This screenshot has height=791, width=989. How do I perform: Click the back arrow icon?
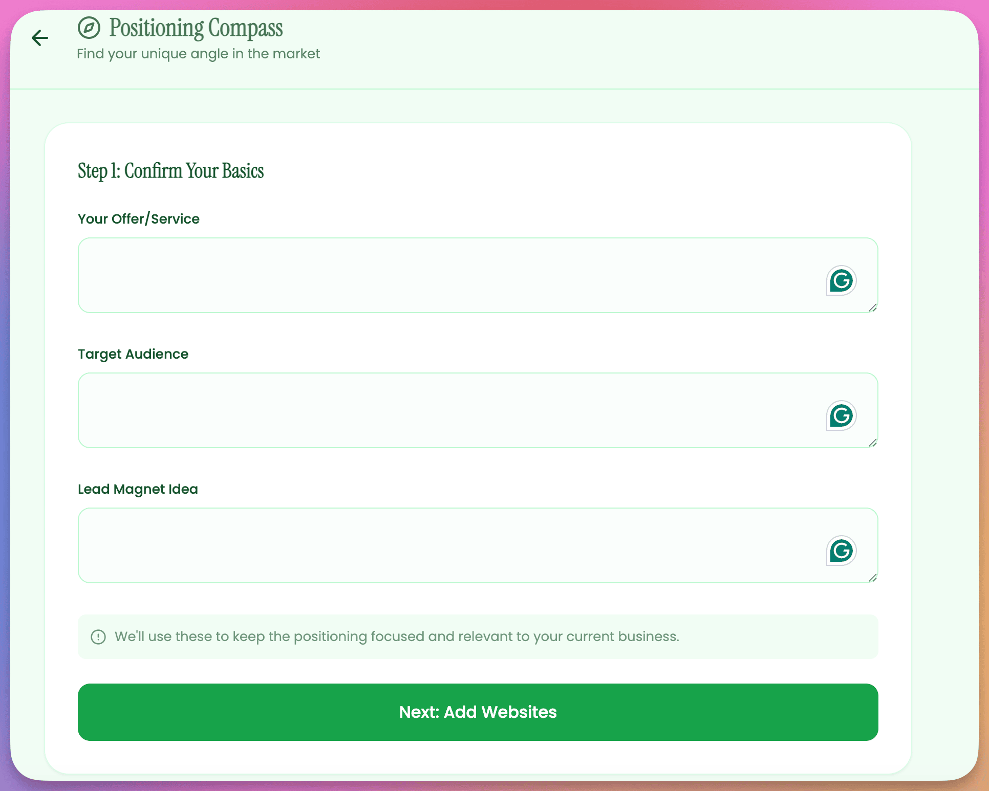[40, 38]
